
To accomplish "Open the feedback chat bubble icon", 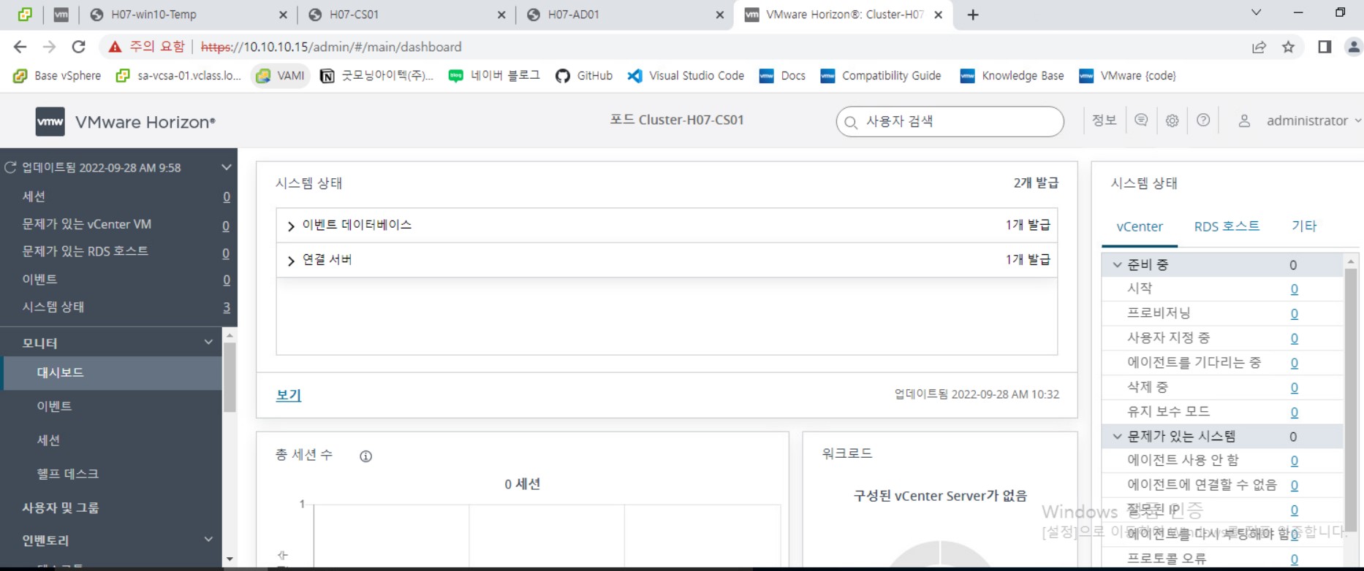I will coord(1141,120).
